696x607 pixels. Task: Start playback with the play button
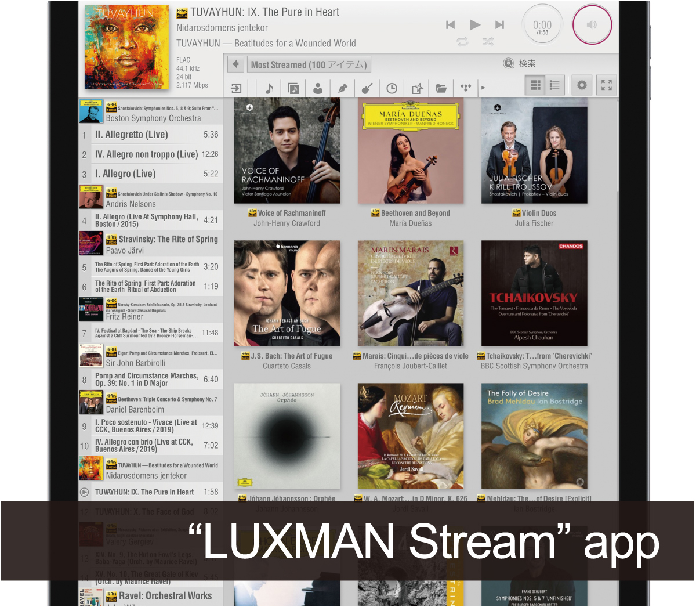pos(475,25)
